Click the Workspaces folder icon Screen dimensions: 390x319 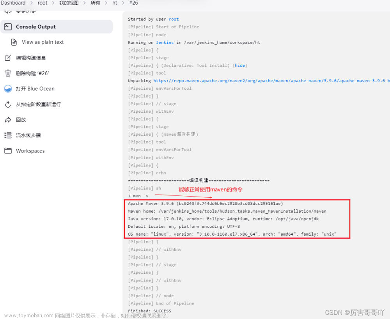click(8, 151)
